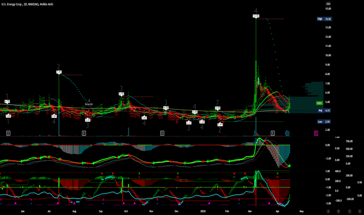The width and height of the screenshot is (364, 215).
Task: Click the white 2.91 low label under the candles
Action: click(x=220, y=125)
